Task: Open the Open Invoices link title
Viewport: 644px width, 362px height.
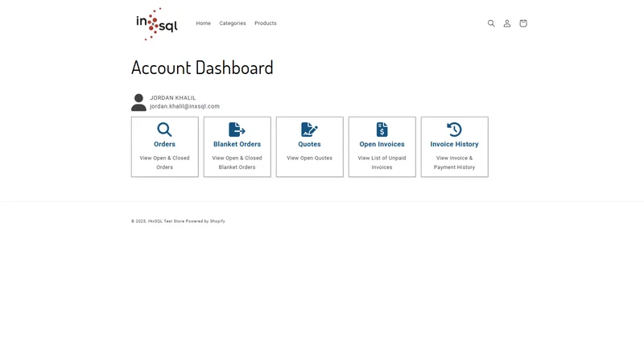Action: pyautogui.click(x=382, y=144)
